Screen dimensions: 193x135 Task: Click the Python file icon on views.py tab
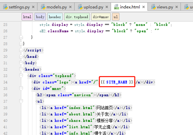[x=154, y=7]
